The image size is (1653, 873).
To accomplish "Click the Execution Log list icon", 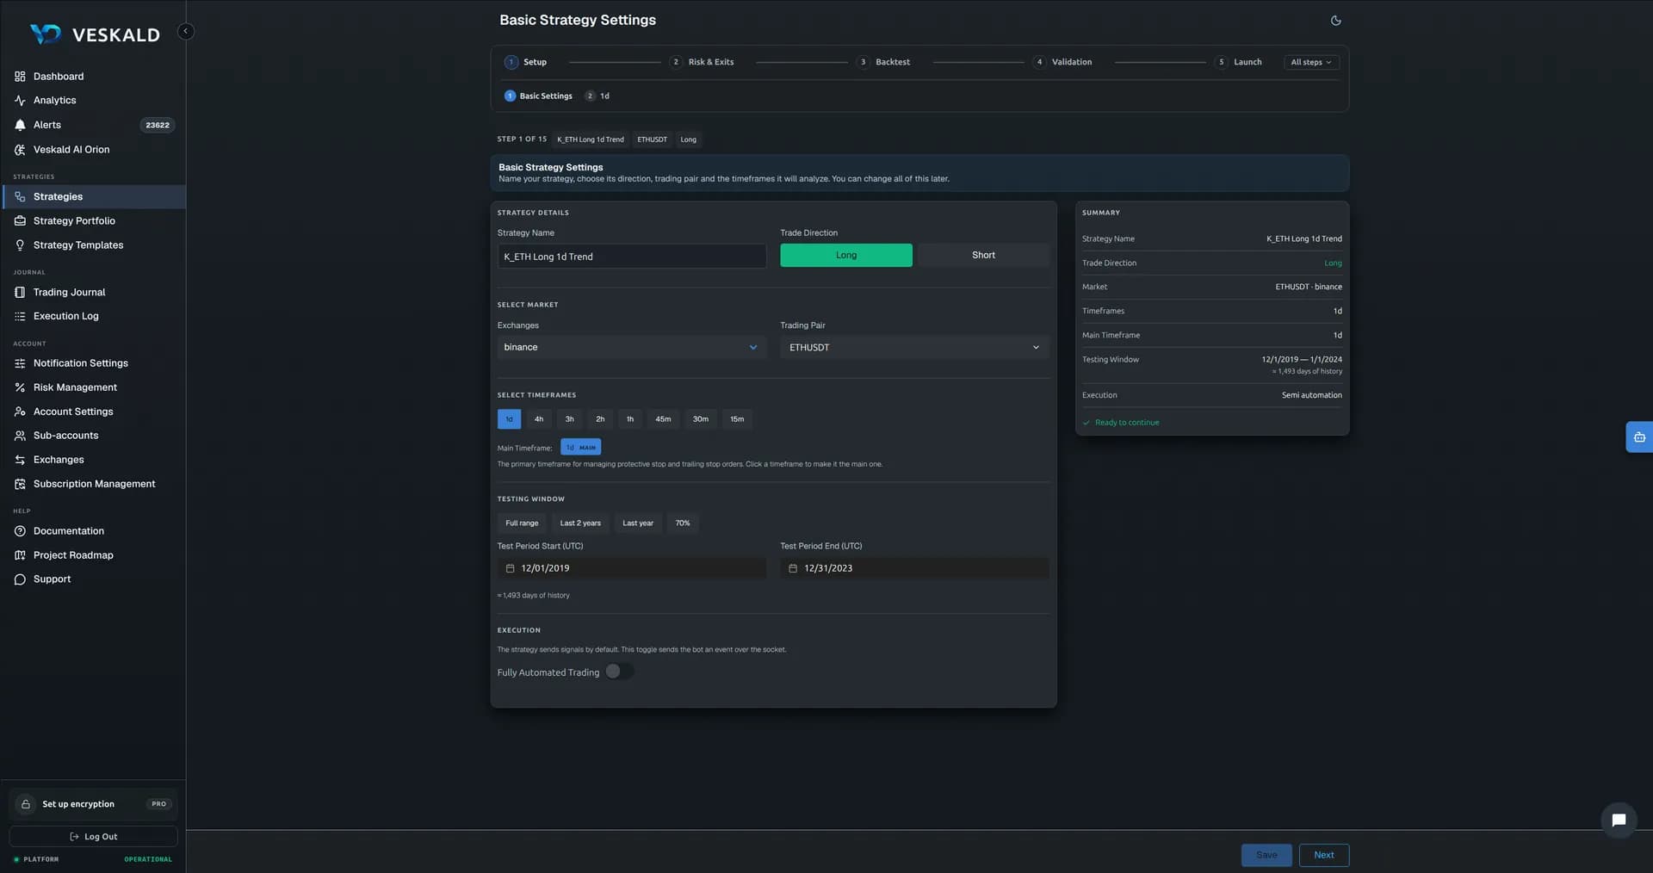I will 20,317.
